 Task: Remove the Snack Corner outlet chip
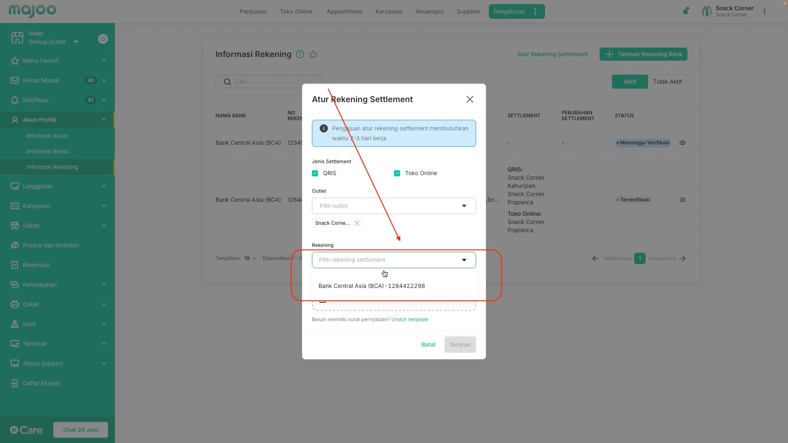tap(357, 223)
